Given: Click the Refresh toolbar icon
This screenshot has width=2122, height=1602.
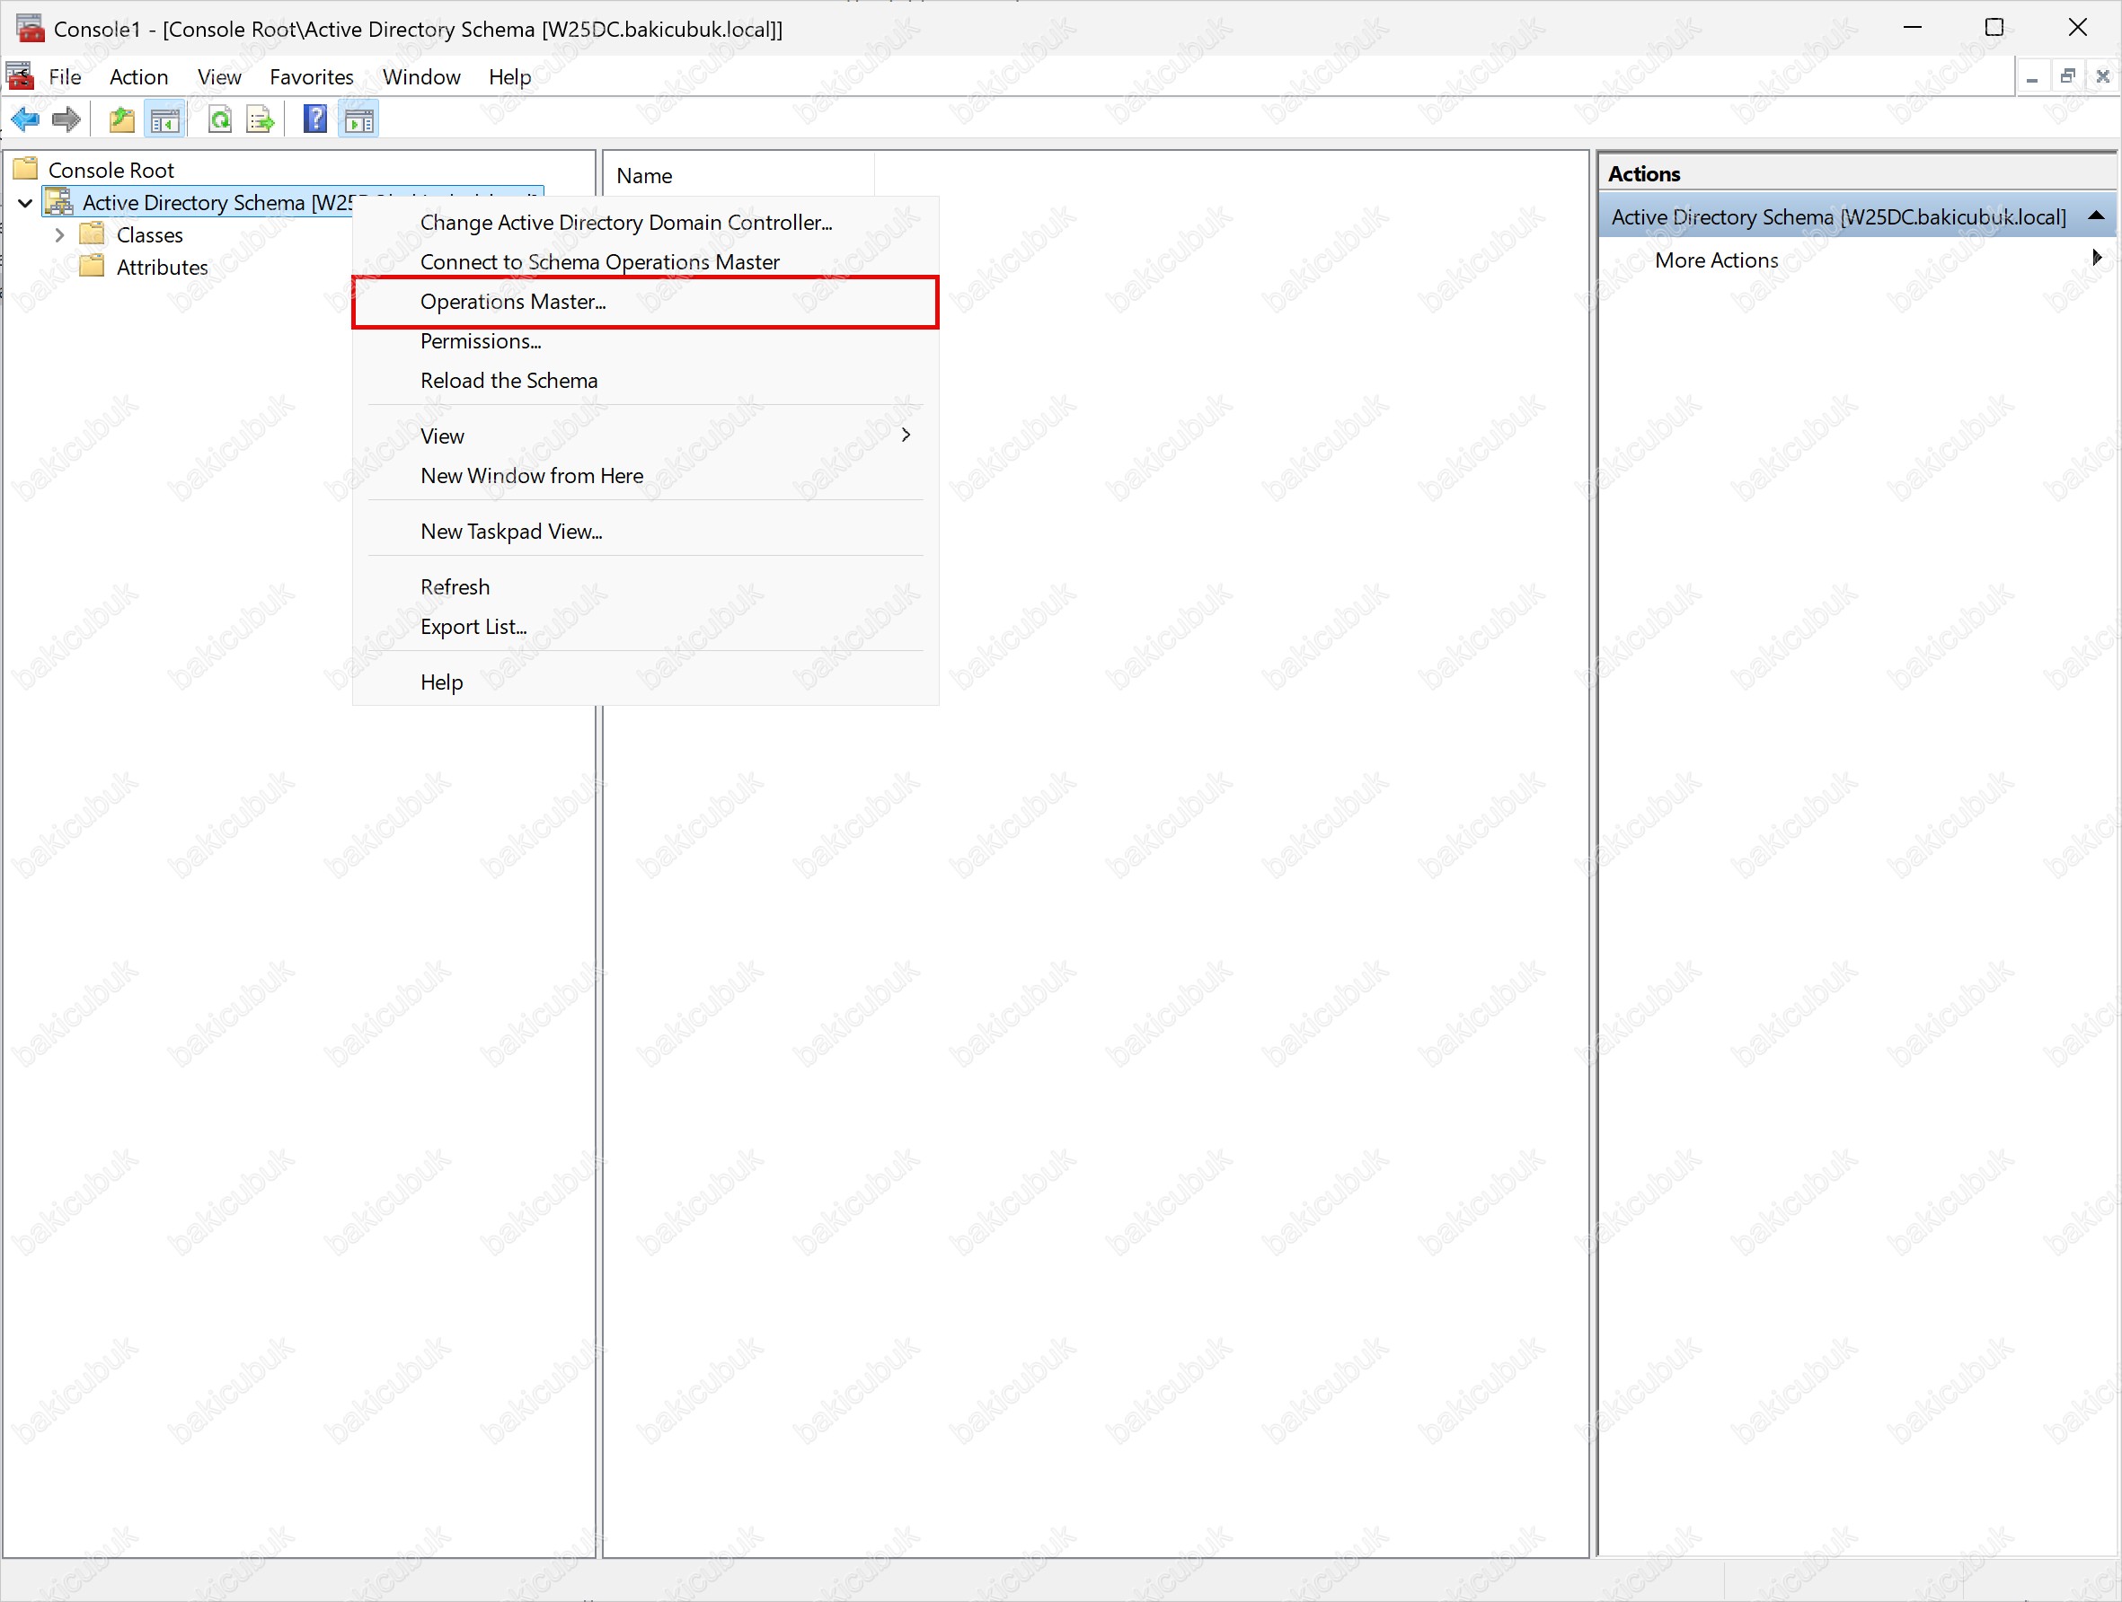Looking at the screenshot, I should click(x=220, y=119).
